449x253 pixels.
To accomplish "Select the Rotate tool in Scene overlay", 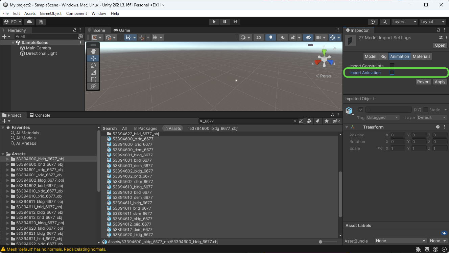I will tap(93, 65).
